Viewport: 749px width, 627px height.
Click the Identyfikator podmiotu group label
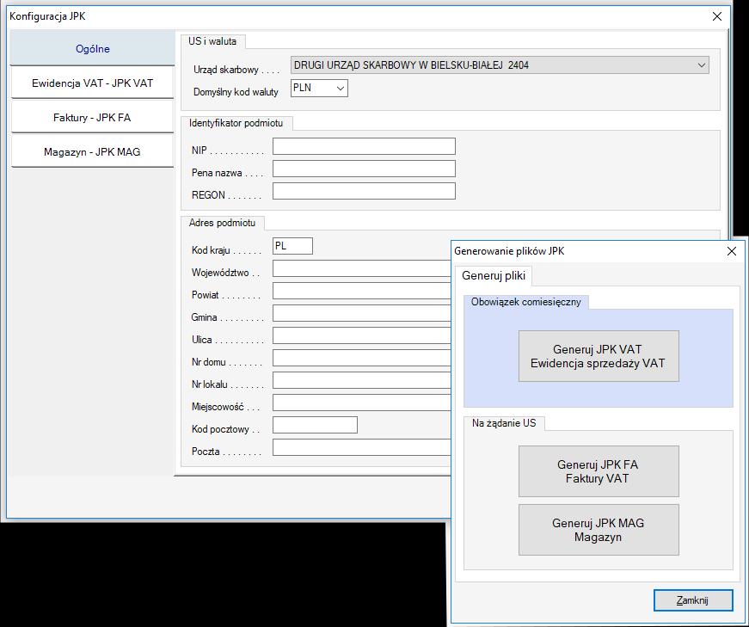[x=236, y=123]
